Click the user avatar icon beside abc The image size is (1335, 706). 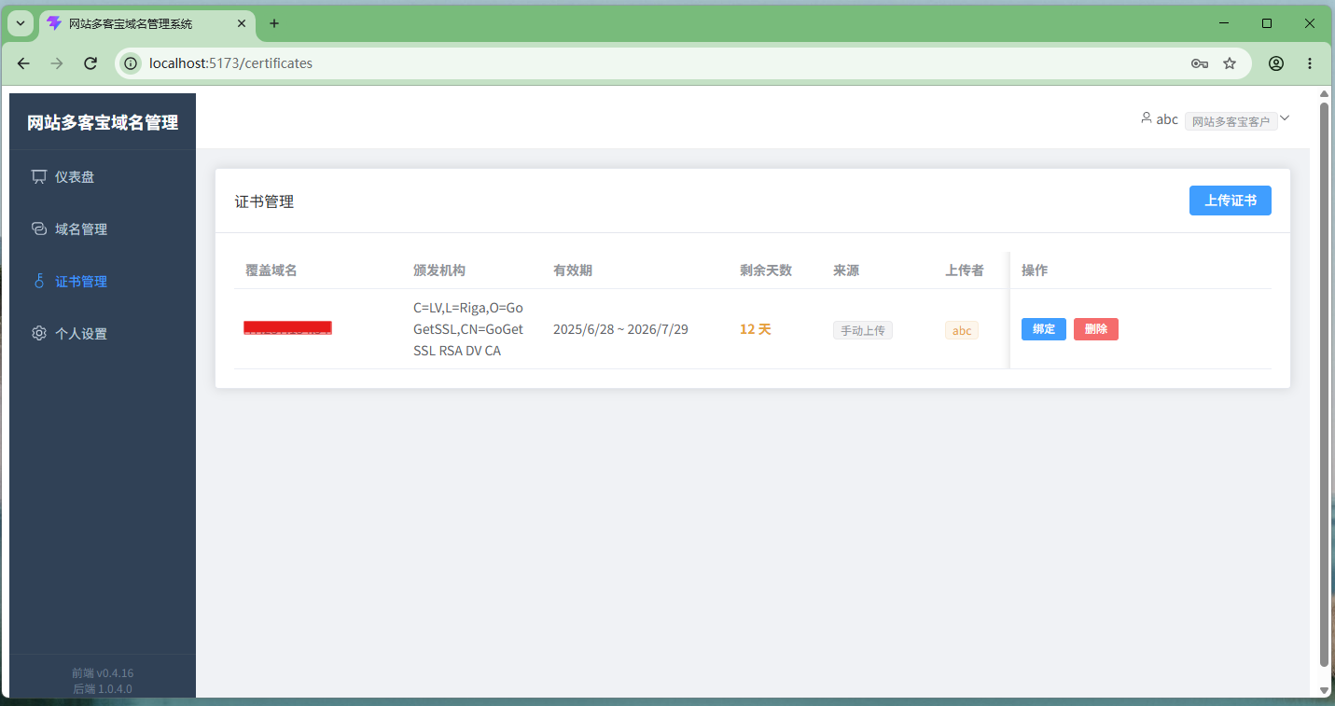point(1147,118)
